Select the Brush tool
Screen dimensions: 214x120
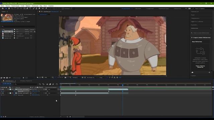[33, 8]
